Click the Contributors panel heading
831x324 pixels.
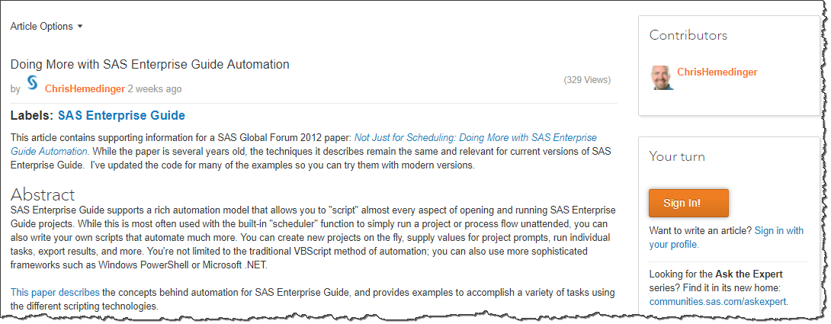click(x=688, y=36)
